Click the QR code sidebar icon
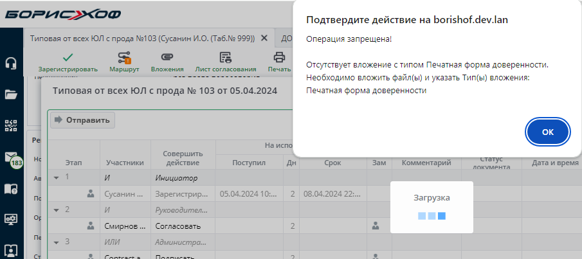The width and height of the screenshot is (582, 259). (x=11, y=125)
